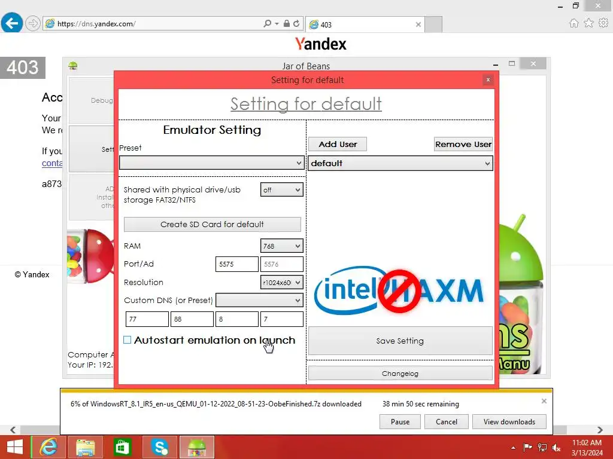Click the Action Center flag icon
This screenshot has height=459, width=613.
[527, 447]
